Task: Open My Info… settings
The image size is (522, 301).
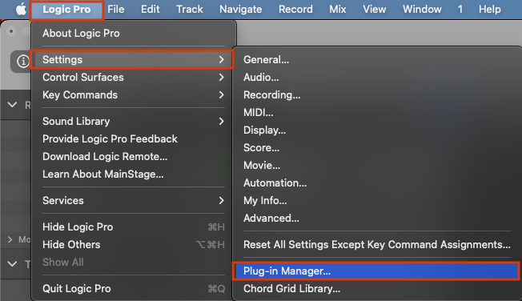Action: coord(376,200)
